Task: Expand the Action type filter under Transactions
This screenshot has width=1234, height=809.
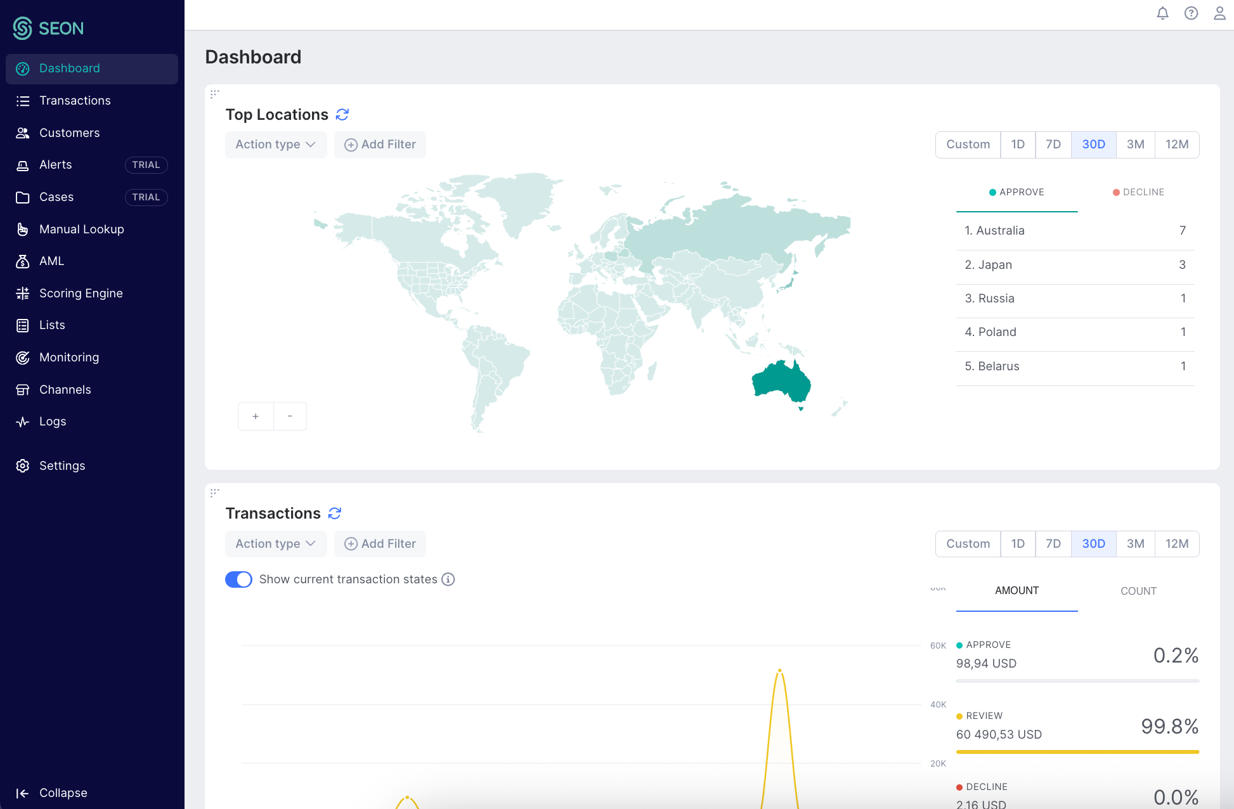Action: pyautogui.click(x=275, y=543)
